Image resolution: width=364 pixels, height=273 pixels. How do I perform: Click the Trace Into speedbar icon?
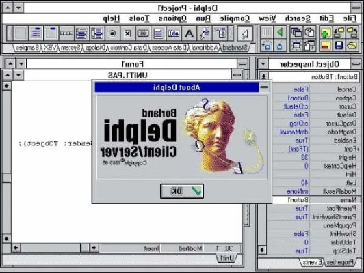pos(280,45)
